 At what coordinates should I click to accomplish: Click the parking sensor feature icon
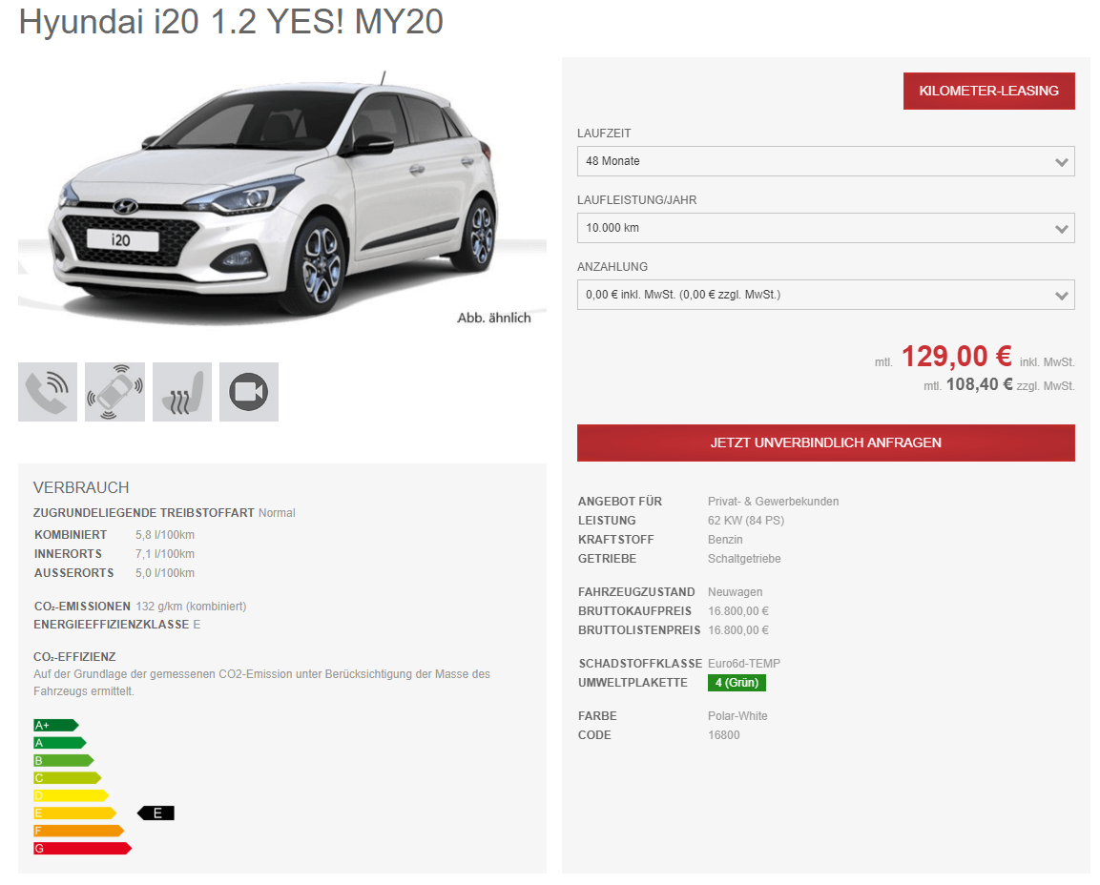[115, 392]
